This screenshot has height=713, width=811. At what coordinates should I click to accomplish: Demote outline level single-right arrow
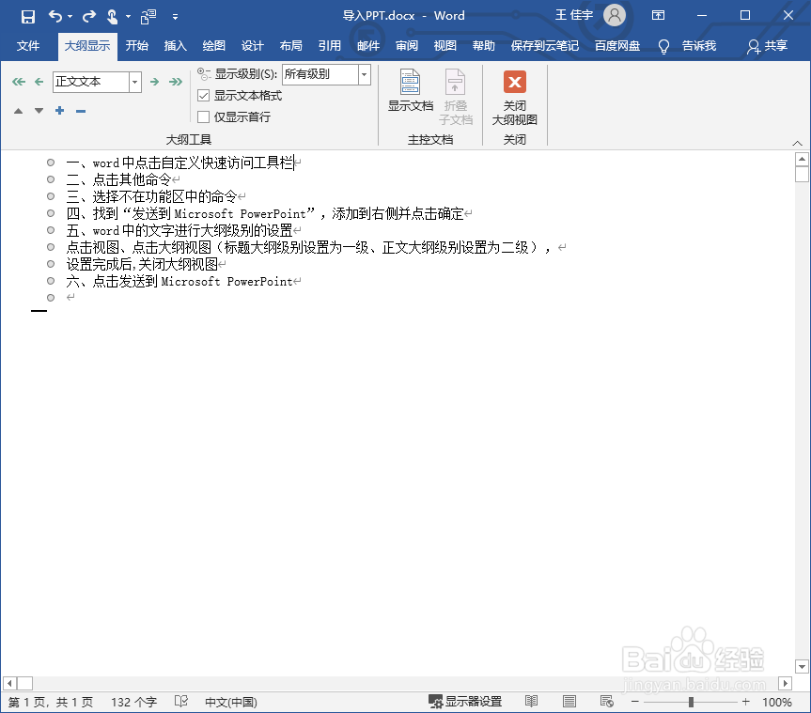click(154, 82)
